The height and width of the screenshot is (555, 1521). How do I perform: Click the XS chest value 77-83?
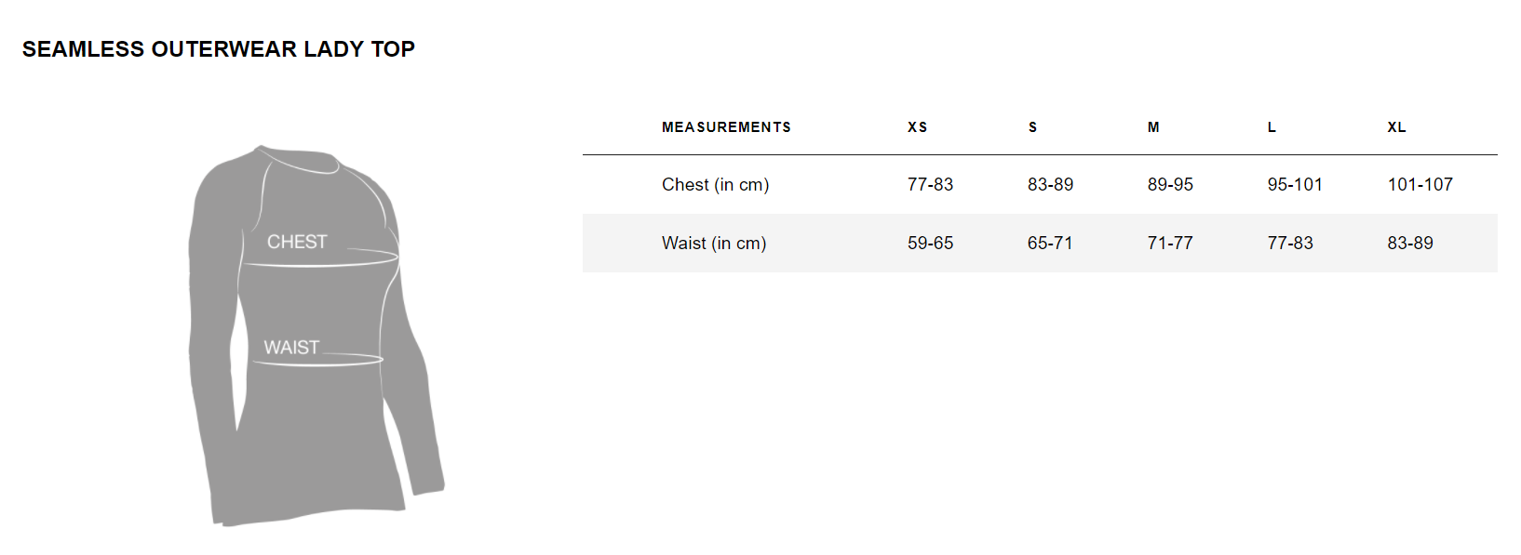[x=930, y=185]
